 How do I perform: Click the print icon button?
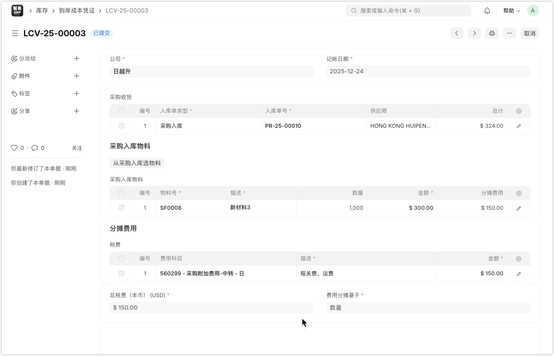click(492, 33)
